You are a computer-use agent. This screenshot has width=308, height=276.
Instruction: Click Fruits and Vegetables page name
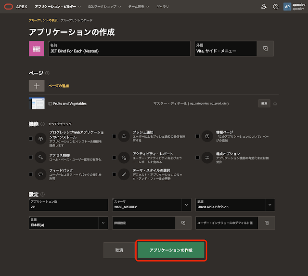pyautogui.click(x=70, y=104)
